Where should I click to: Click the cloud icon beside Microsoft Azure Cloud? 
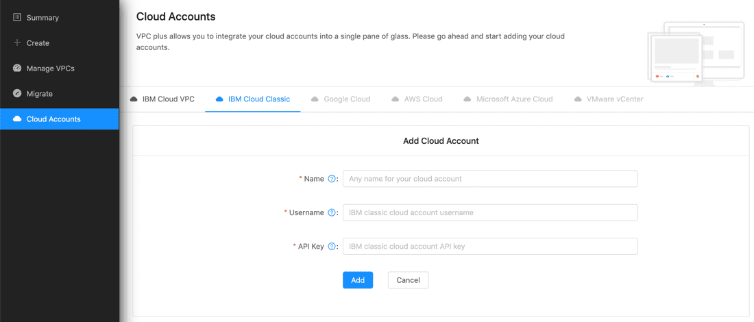[x=467, y=99]
